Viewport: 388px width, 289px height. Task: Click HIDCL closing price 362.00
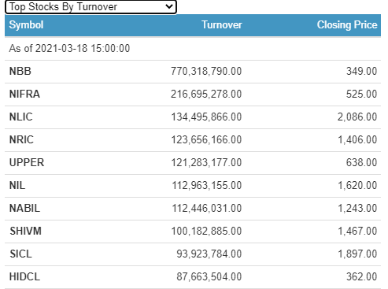click(362, 276)
